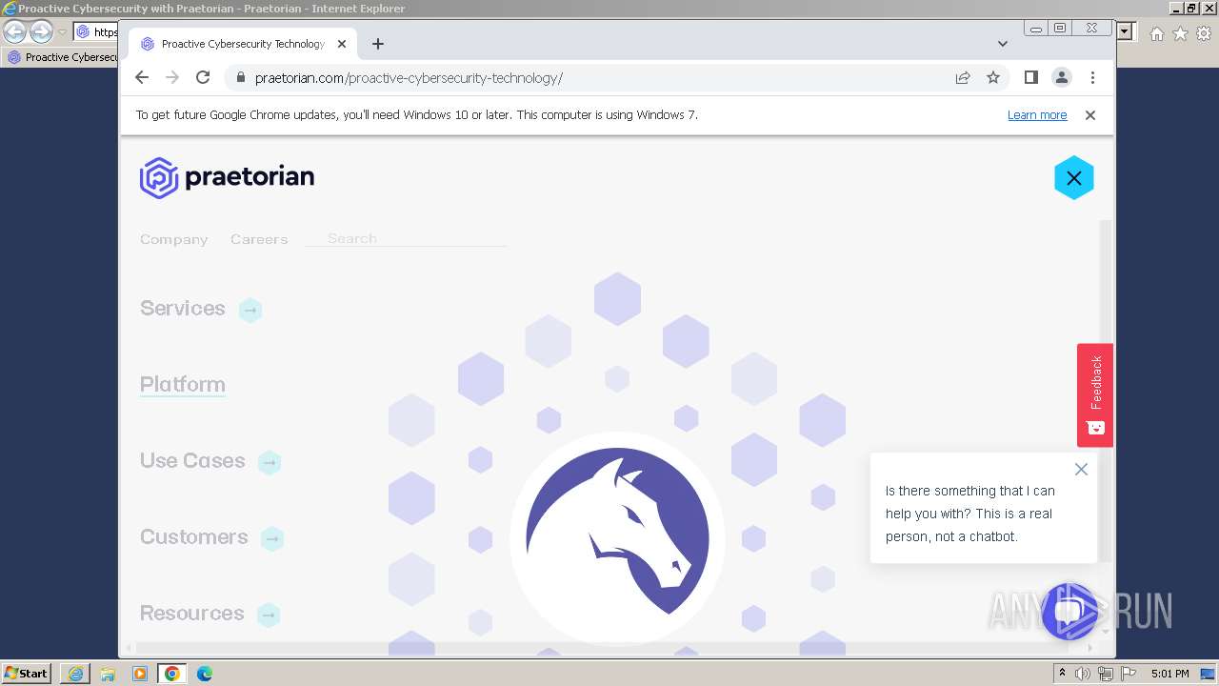The height and width of the screenshot is (686, 1219).
Task: Focus the site Search field
Action: [406, 238]
